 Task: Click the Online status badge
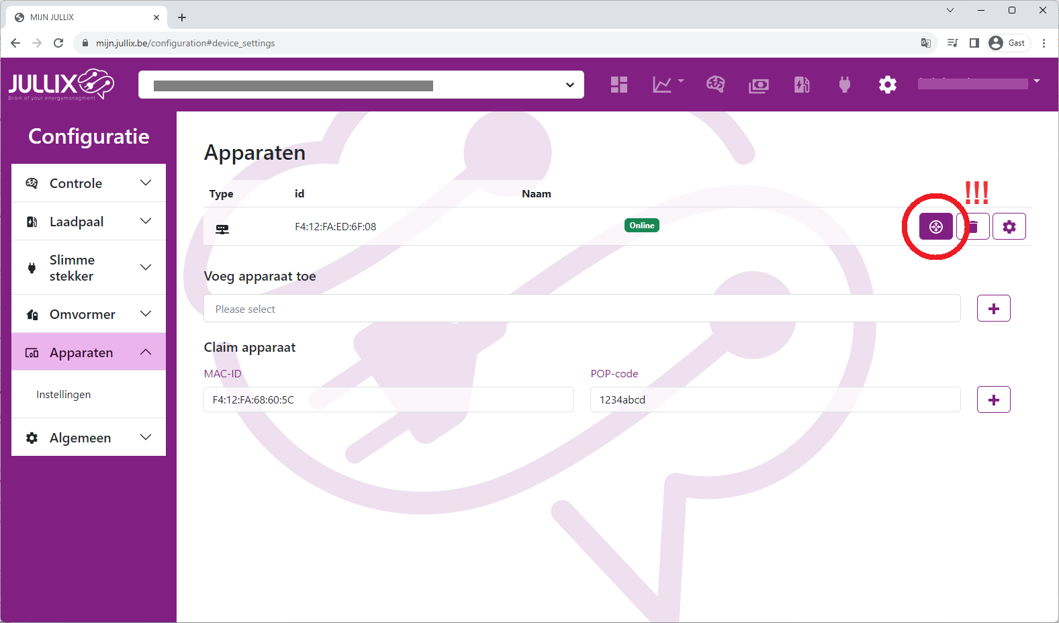coord(642,226)
